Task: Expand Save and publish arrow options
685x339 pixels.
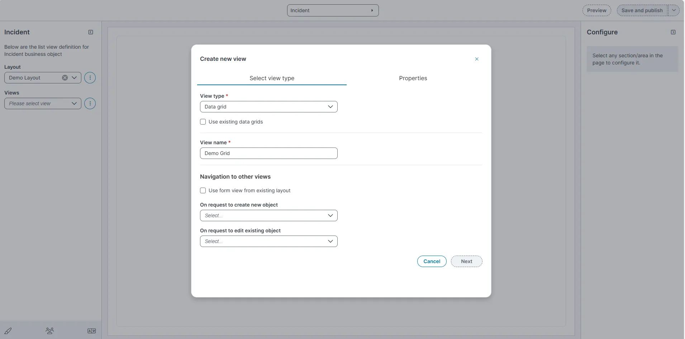Action: (x=674, y=10)
